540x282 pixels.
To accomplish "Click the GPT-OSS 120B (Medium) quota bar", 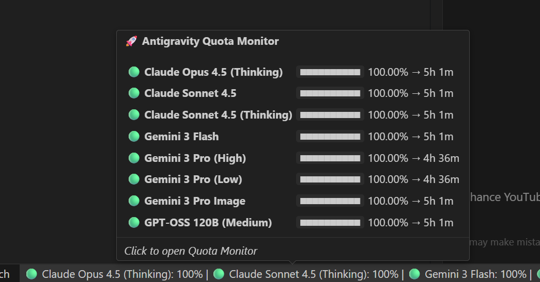I will pos(330,223).
